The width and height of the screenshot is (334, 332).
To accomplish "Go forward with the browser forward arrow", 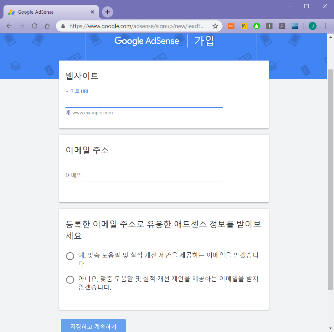I will [x=22, y=26].
